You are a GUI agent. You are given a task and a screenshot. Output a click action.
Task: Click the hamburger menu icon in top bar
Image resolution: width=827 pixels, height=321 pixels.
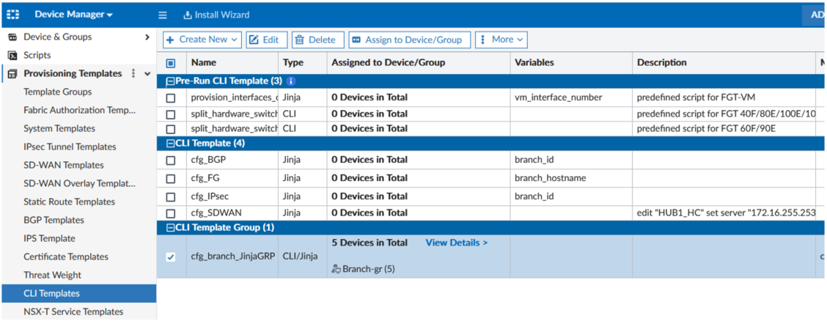[163, 15]
